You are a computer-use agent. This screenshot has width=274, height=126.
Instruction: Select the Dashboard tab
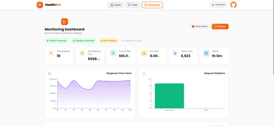[x=152, y=5]
